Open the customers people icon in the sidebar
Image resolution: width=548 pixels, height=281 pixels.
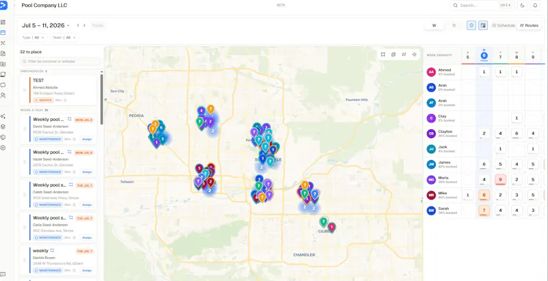[x=3, y=95]
